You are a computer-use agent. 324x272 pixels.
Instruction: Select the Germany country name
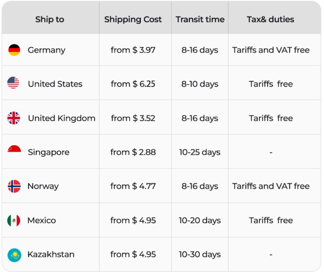click(47, 50)
